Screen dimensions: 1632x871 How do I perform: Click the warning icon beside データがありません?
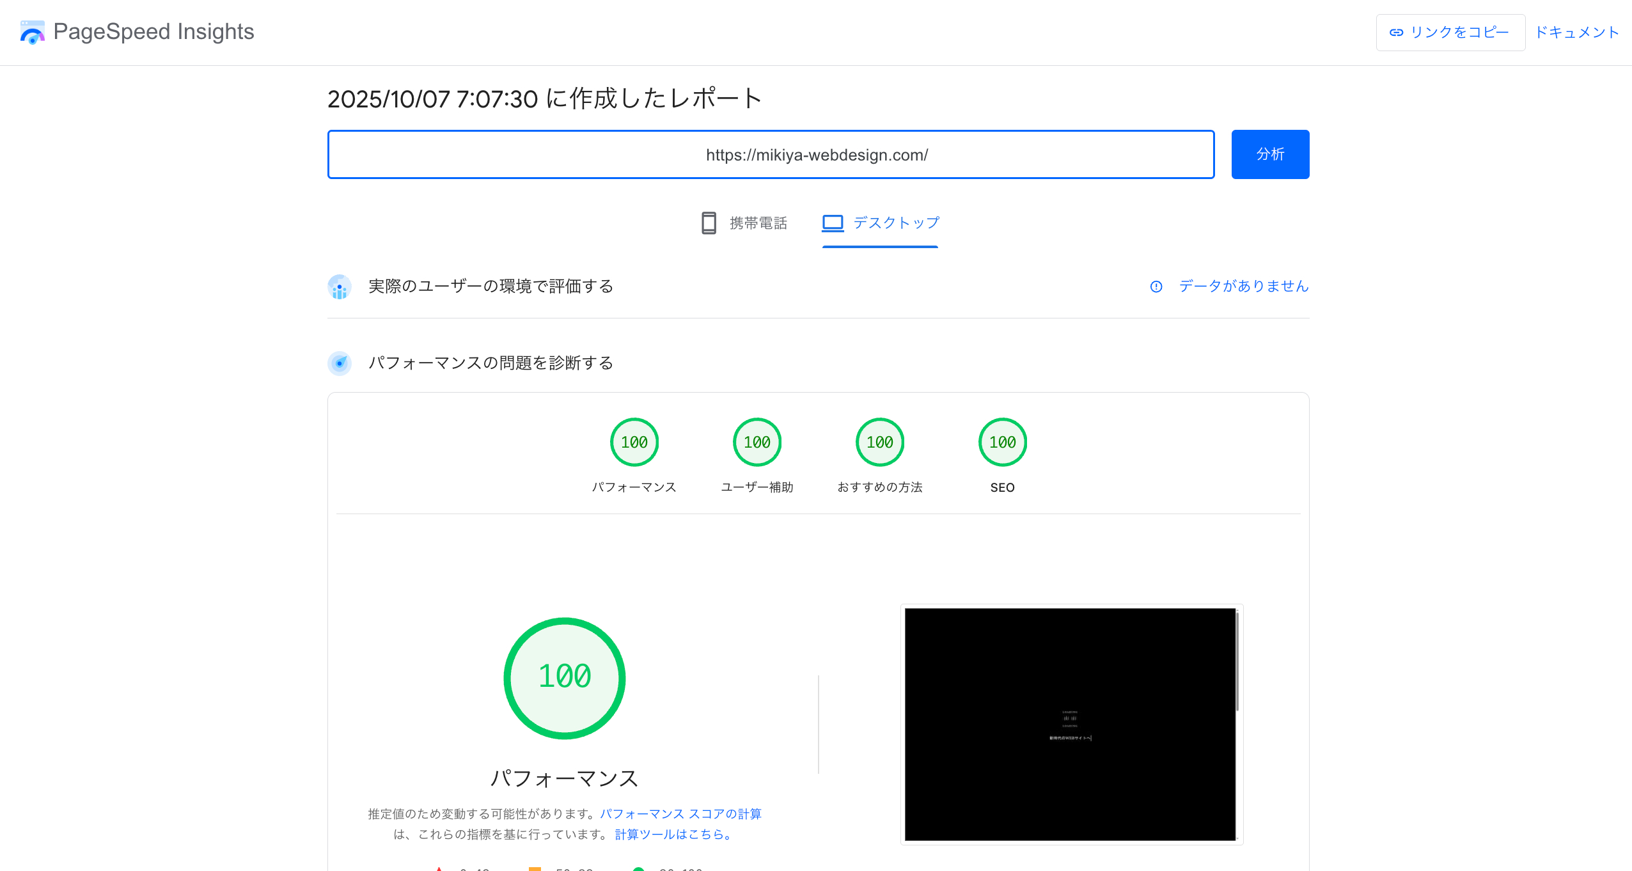point(1156,287)
